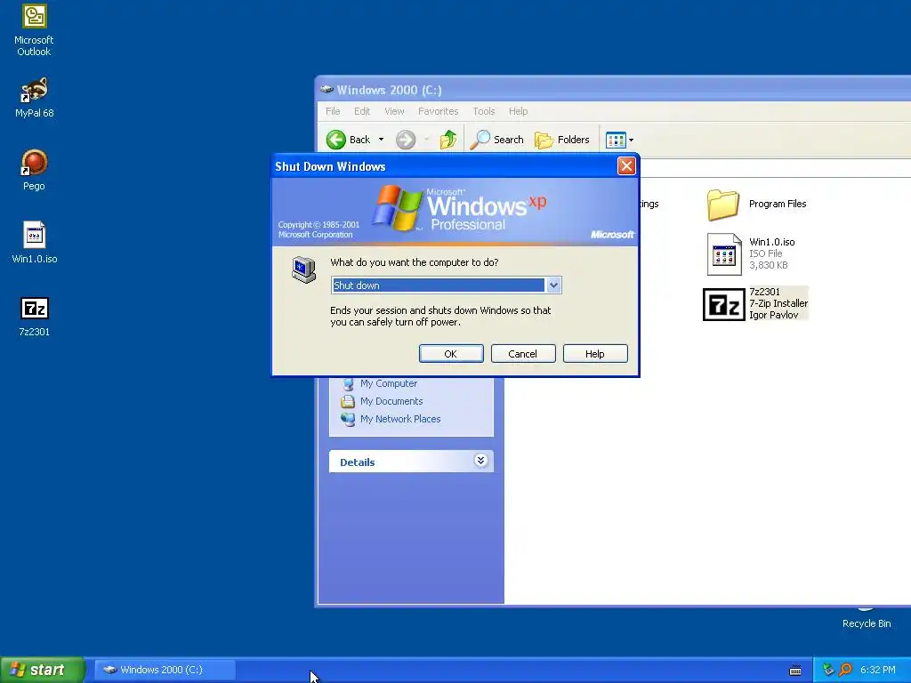The width and height of the screenshot is (911, 683).
Task: Click the 6:32 PM clock
Action: (x=877, y=670)
